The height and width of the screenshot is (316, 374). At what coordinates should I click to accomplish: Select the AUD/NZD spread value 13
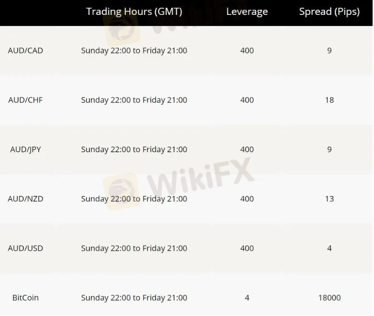329,199
